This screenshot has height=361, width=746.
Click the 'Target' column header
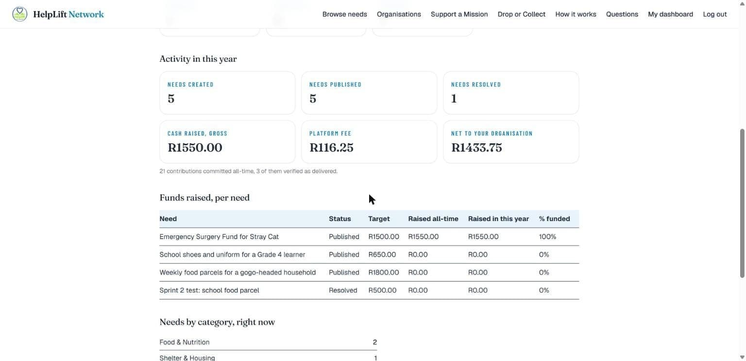[379, 219]
